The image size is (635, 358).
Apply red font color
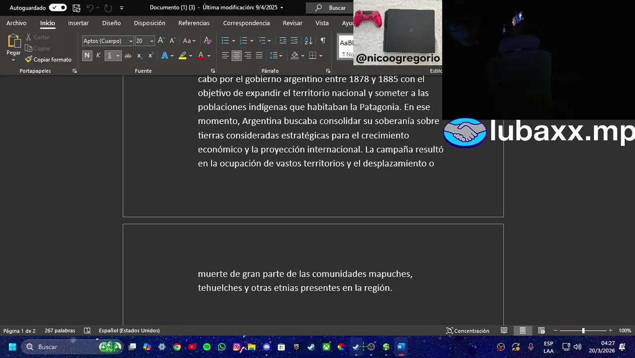201,56
